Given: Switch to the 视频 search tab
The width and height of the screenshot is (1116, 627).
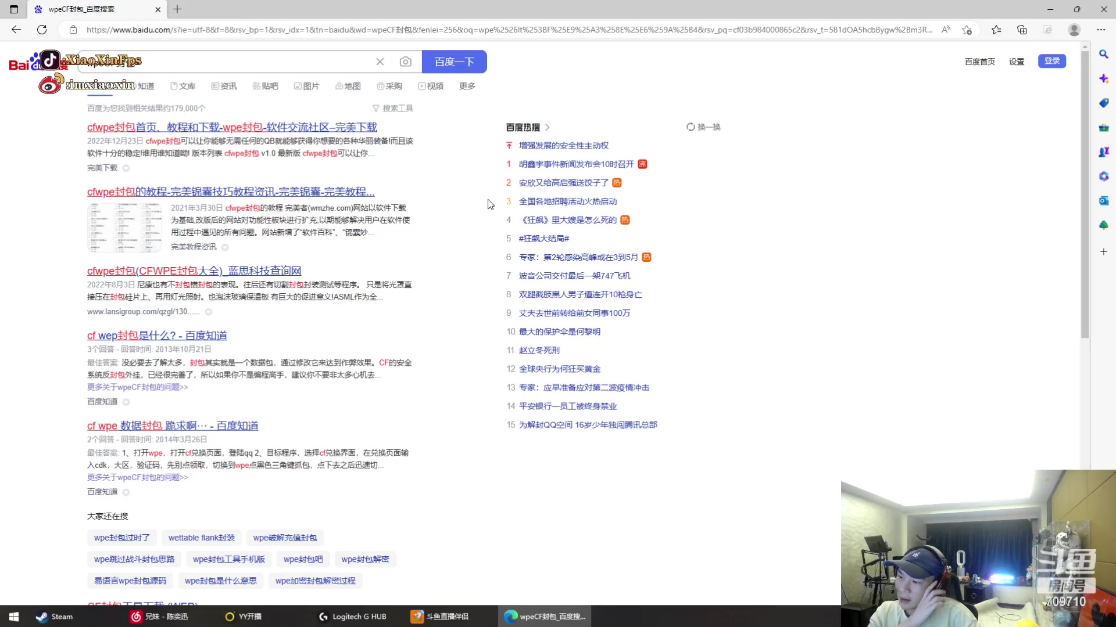Looking at the screenshot, I should pyautogui.click(x=431, y=85).
